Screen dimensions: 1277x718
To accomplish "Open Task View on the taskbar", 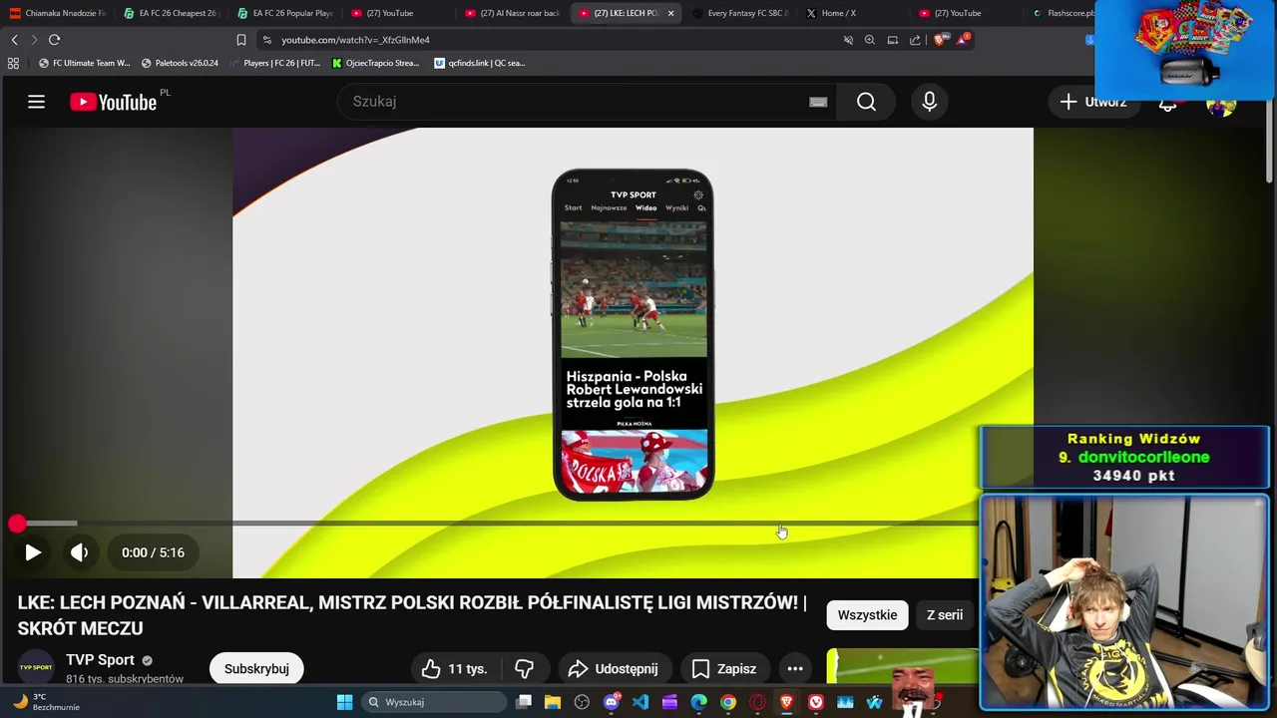I will point(524,702).
